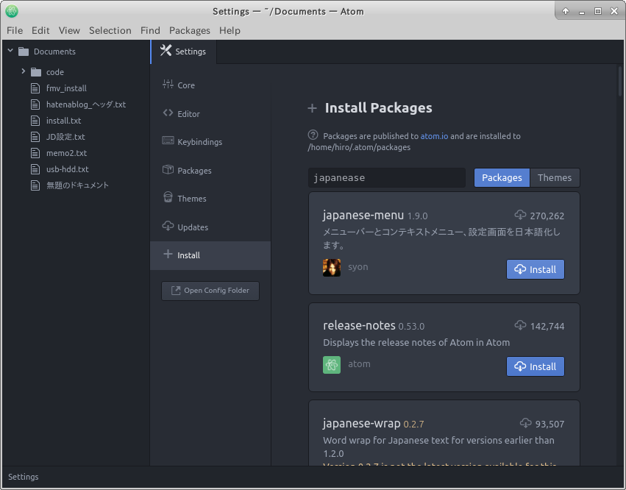Click the Packages box icon in sidebar
This screenshot has width=626, height=490.
pyautogui.click(x=168, y=170)
